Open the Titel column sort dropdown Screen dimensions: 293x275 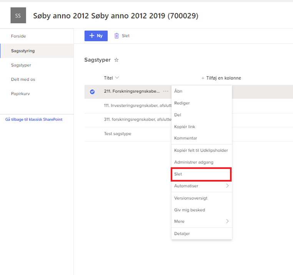[117, 78]
